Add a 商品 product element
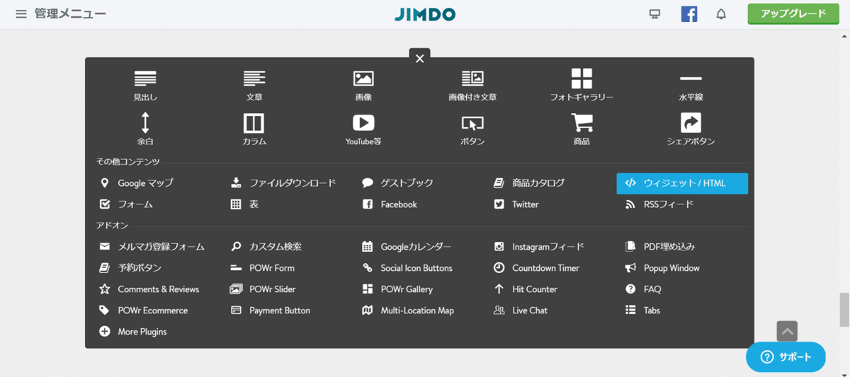This screenshot has width=850, height=377. click(x=582, y=129)
